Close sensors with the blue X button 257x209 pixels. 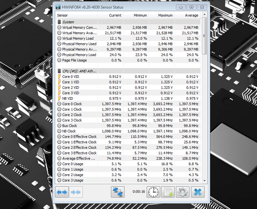pos(198,192)
